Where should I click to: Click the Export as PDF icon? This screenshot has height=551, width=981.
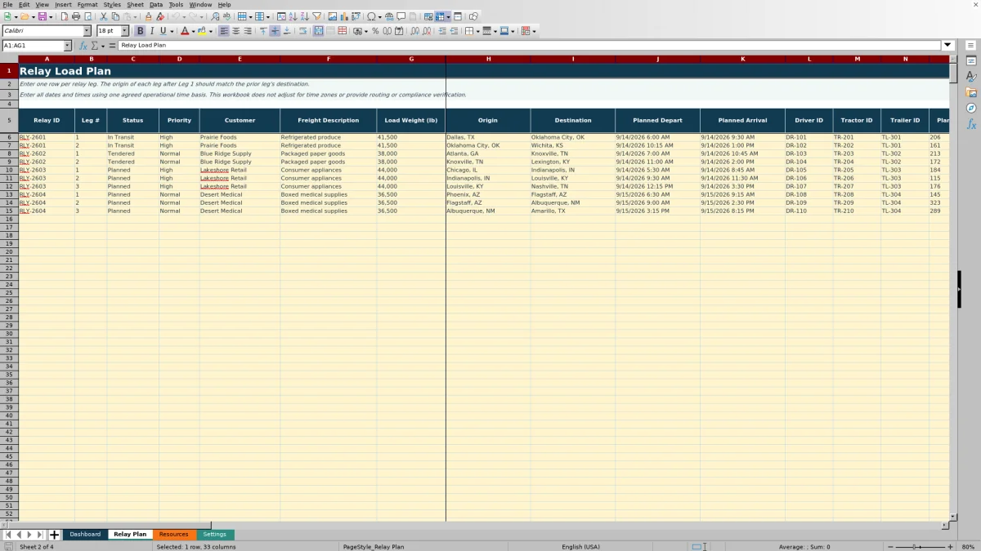coord(64,16)
